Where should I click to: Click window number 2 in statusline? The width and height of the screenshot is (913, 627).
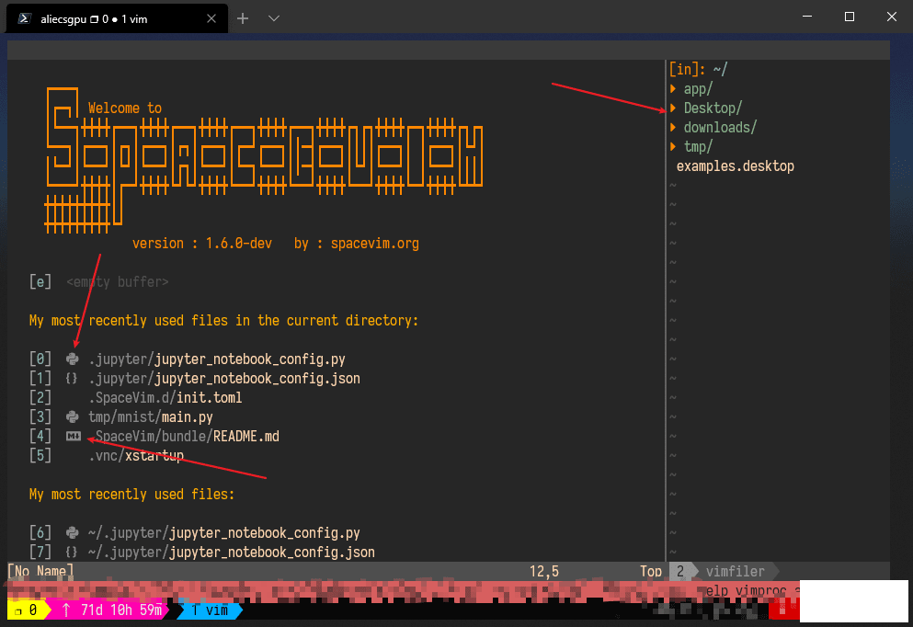click(x=680, y=571)
